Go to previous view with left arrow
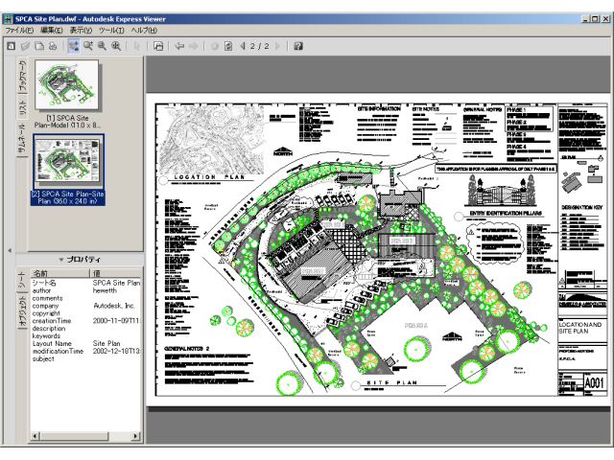The height and width of the screenshot is (460, 614). point(179,45)
